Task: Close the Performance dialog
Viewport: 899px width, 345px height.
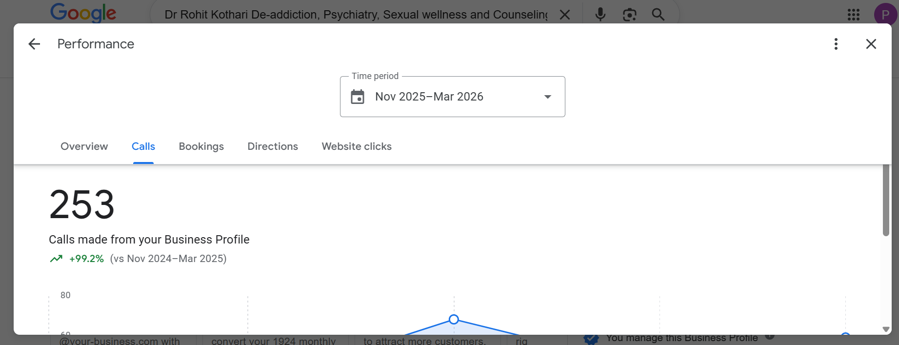Action: pos(871,44)
